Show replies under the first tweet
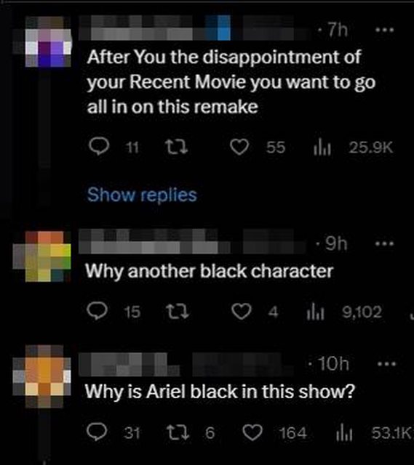414x465 pixels. pyautogui.click(x=142, y=195)
